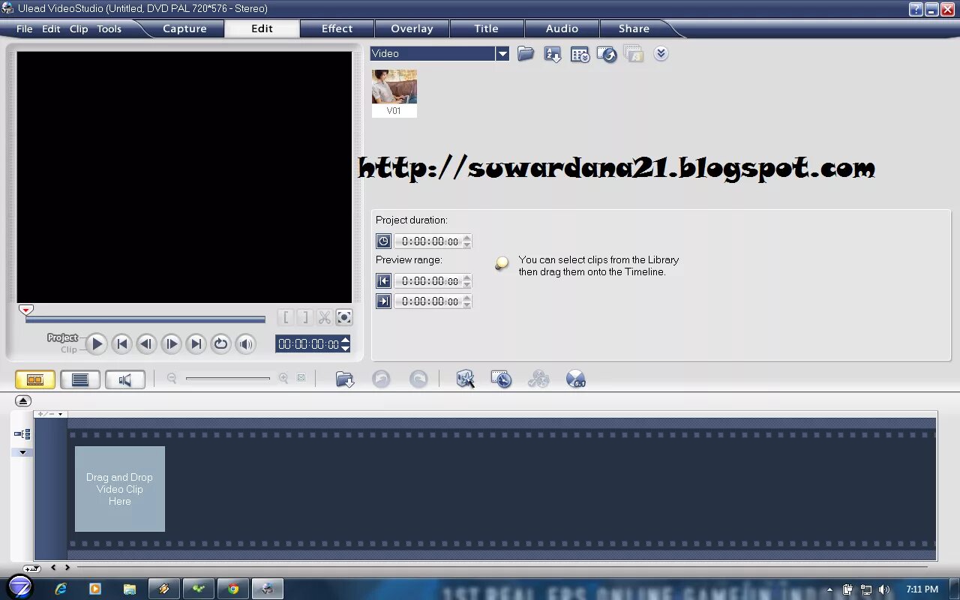
Task: Adjust preview range end timecode stepper
Action: (x=467, y=301)
